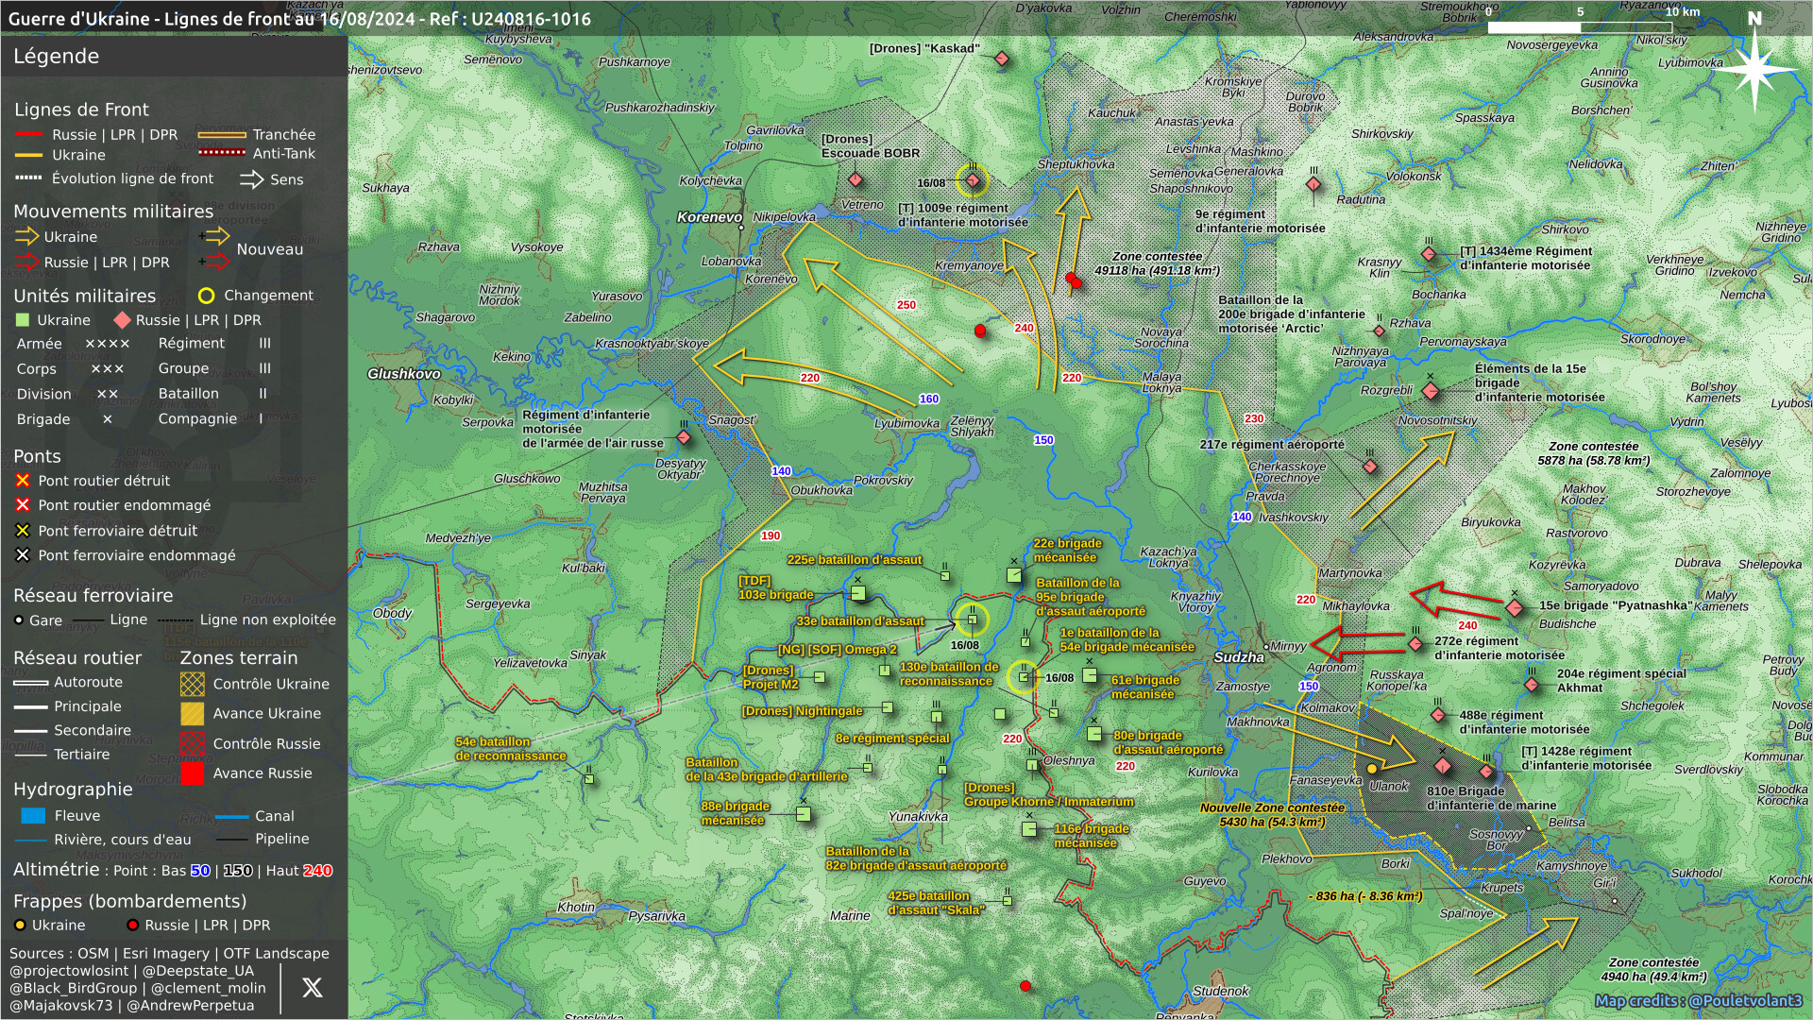
Task: Click the Escouade BOBR diamond marker
Action: pos(856,179)
